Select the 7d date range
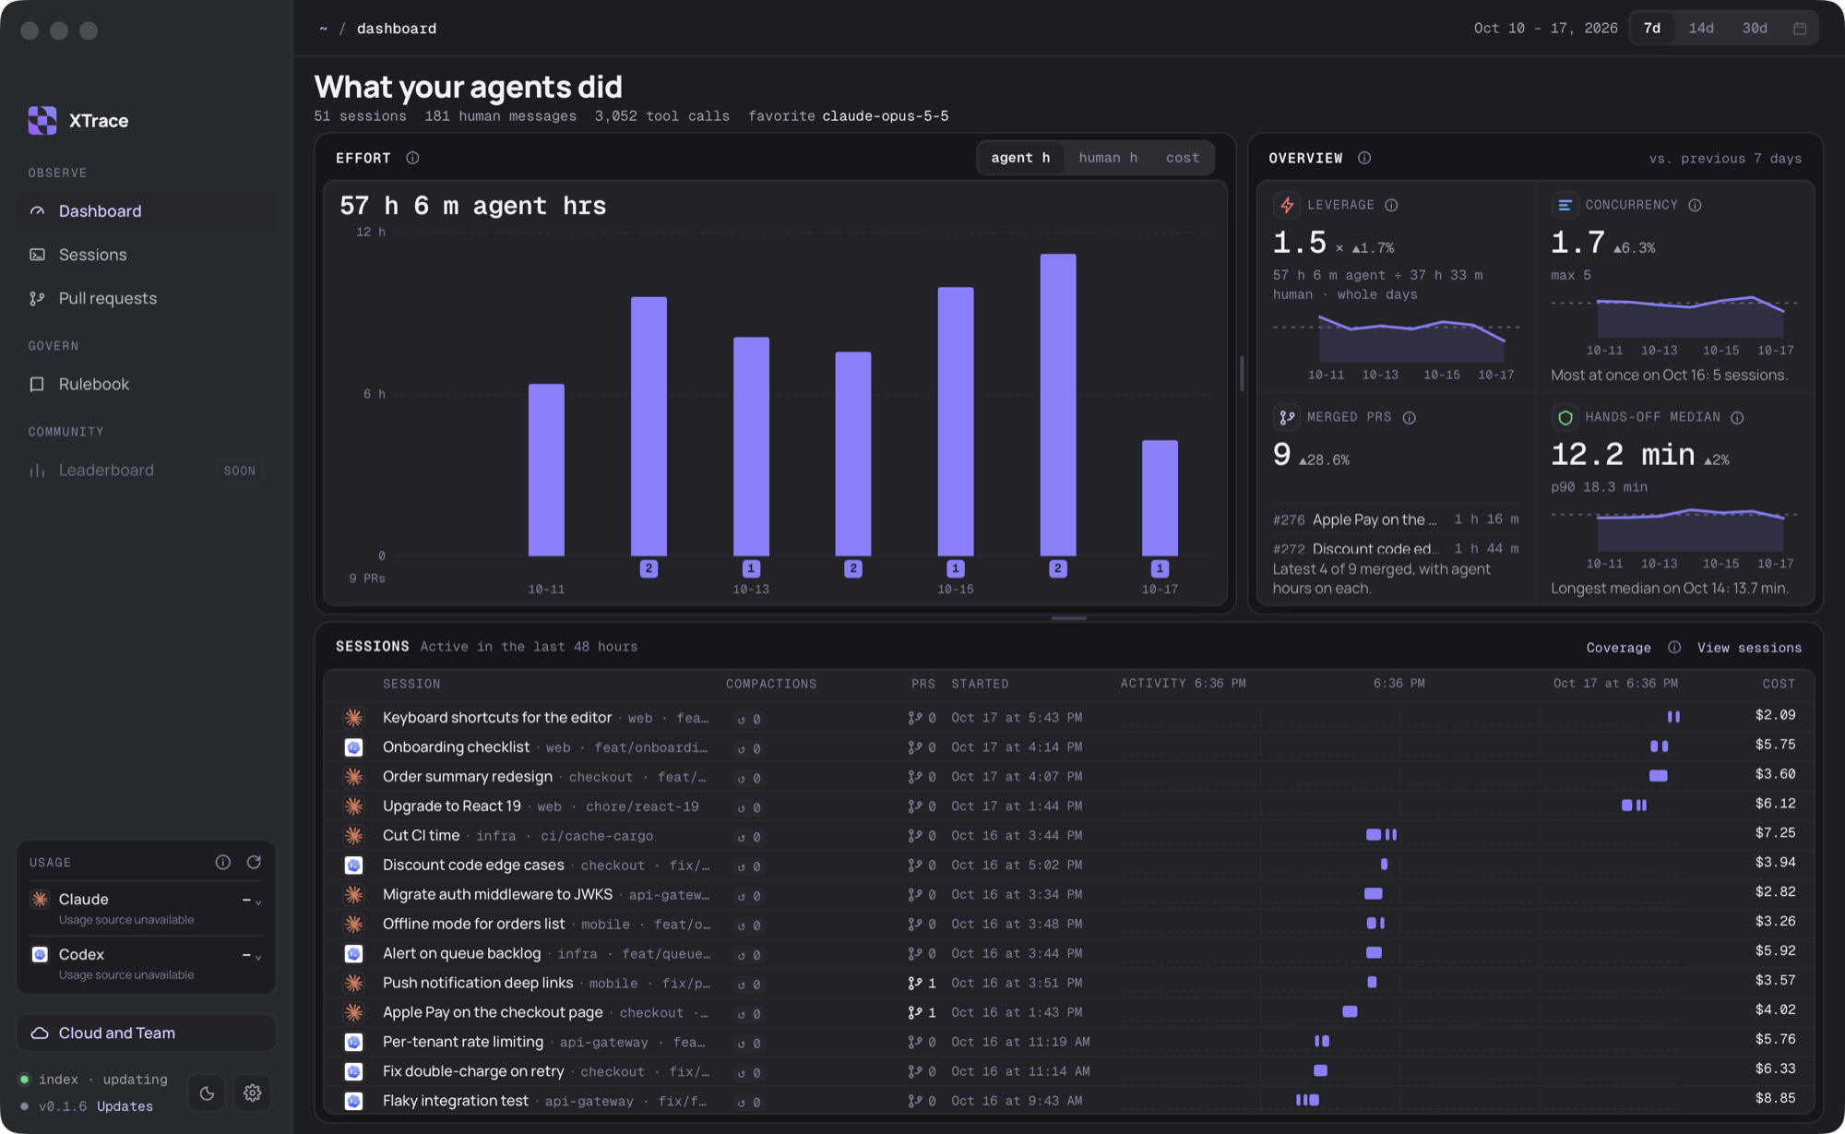Image resolution: width=1845 pixels, height=1134 pixels. pyautogui.click(x=1652, y=29)
